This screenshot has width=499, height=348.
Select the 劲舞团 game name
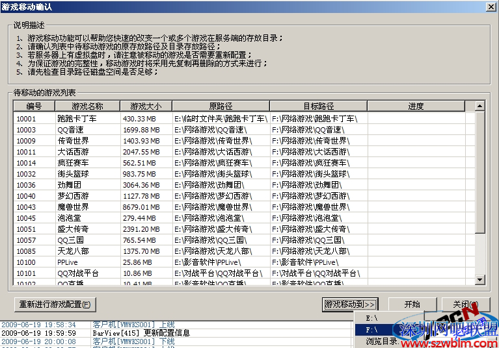[x=69, y=185]
